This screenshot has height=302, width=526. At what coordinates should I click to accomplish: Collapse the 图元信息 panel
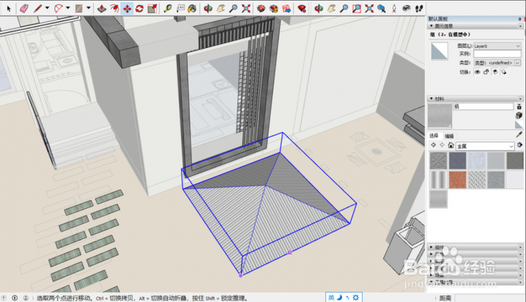(x=431, y=26)
